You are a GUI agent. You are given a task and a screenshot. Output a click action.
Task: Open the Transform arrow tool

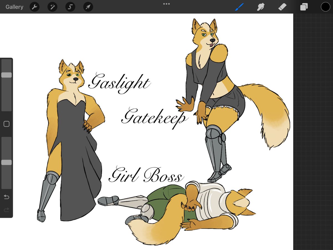pyautogui.click(x=88, y=7)
